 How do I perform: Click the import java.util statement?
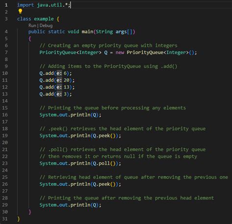[44, 5]
